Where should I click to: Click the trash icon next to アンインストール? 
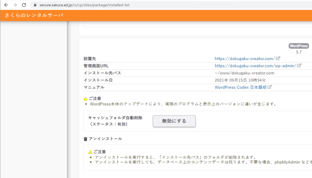(x=85, y=139)
